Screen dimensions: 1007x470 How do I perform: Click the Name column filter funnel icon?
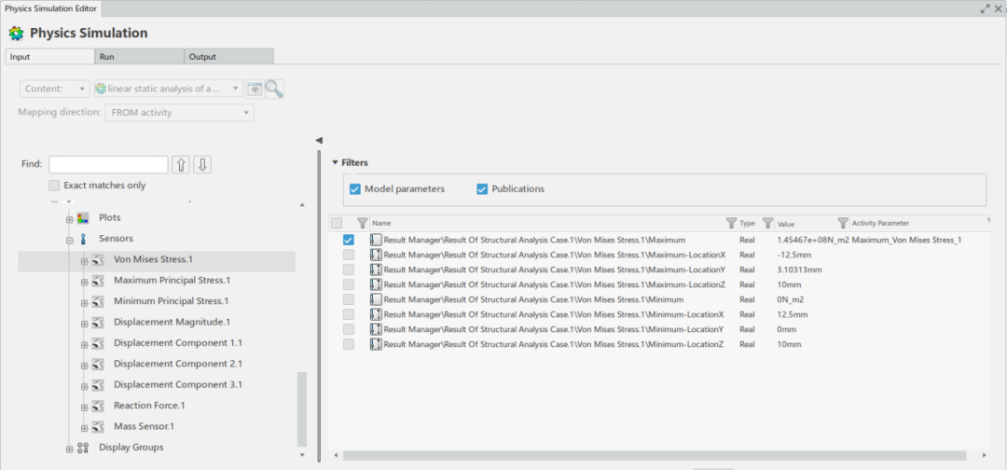click(362, 224)
